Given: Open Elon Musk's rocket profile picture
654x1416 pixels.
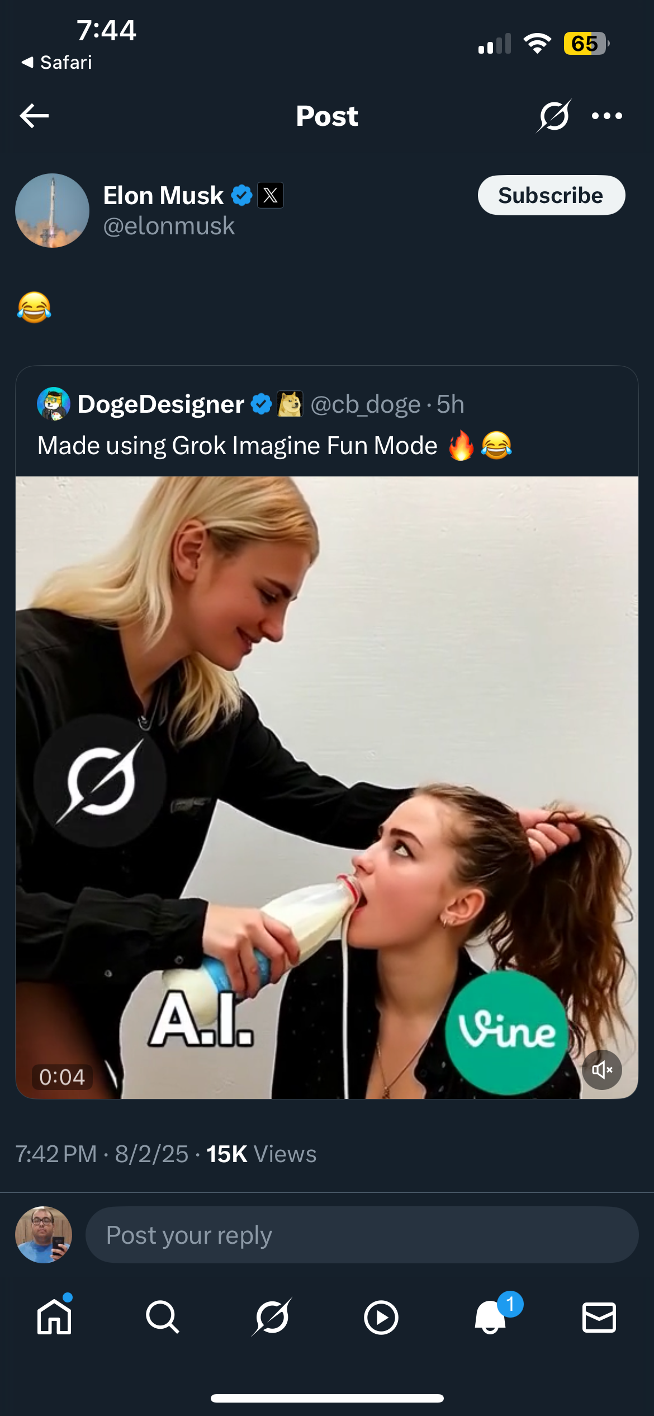Looking at the screenshot, I should [52, 210].
